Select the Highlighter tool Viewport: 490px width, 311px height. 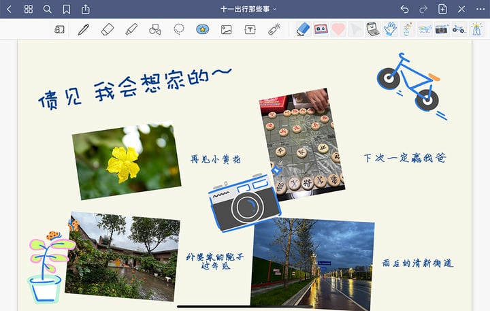click(x=131, y=29)
